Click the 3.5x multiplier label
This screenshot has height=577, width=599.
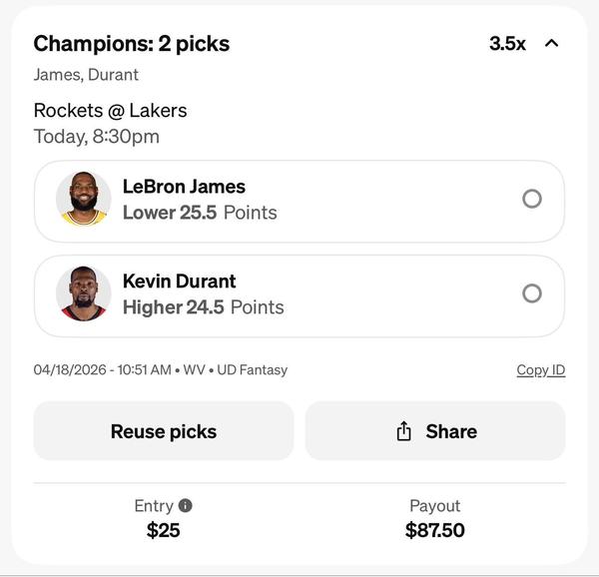pos(507,44)
